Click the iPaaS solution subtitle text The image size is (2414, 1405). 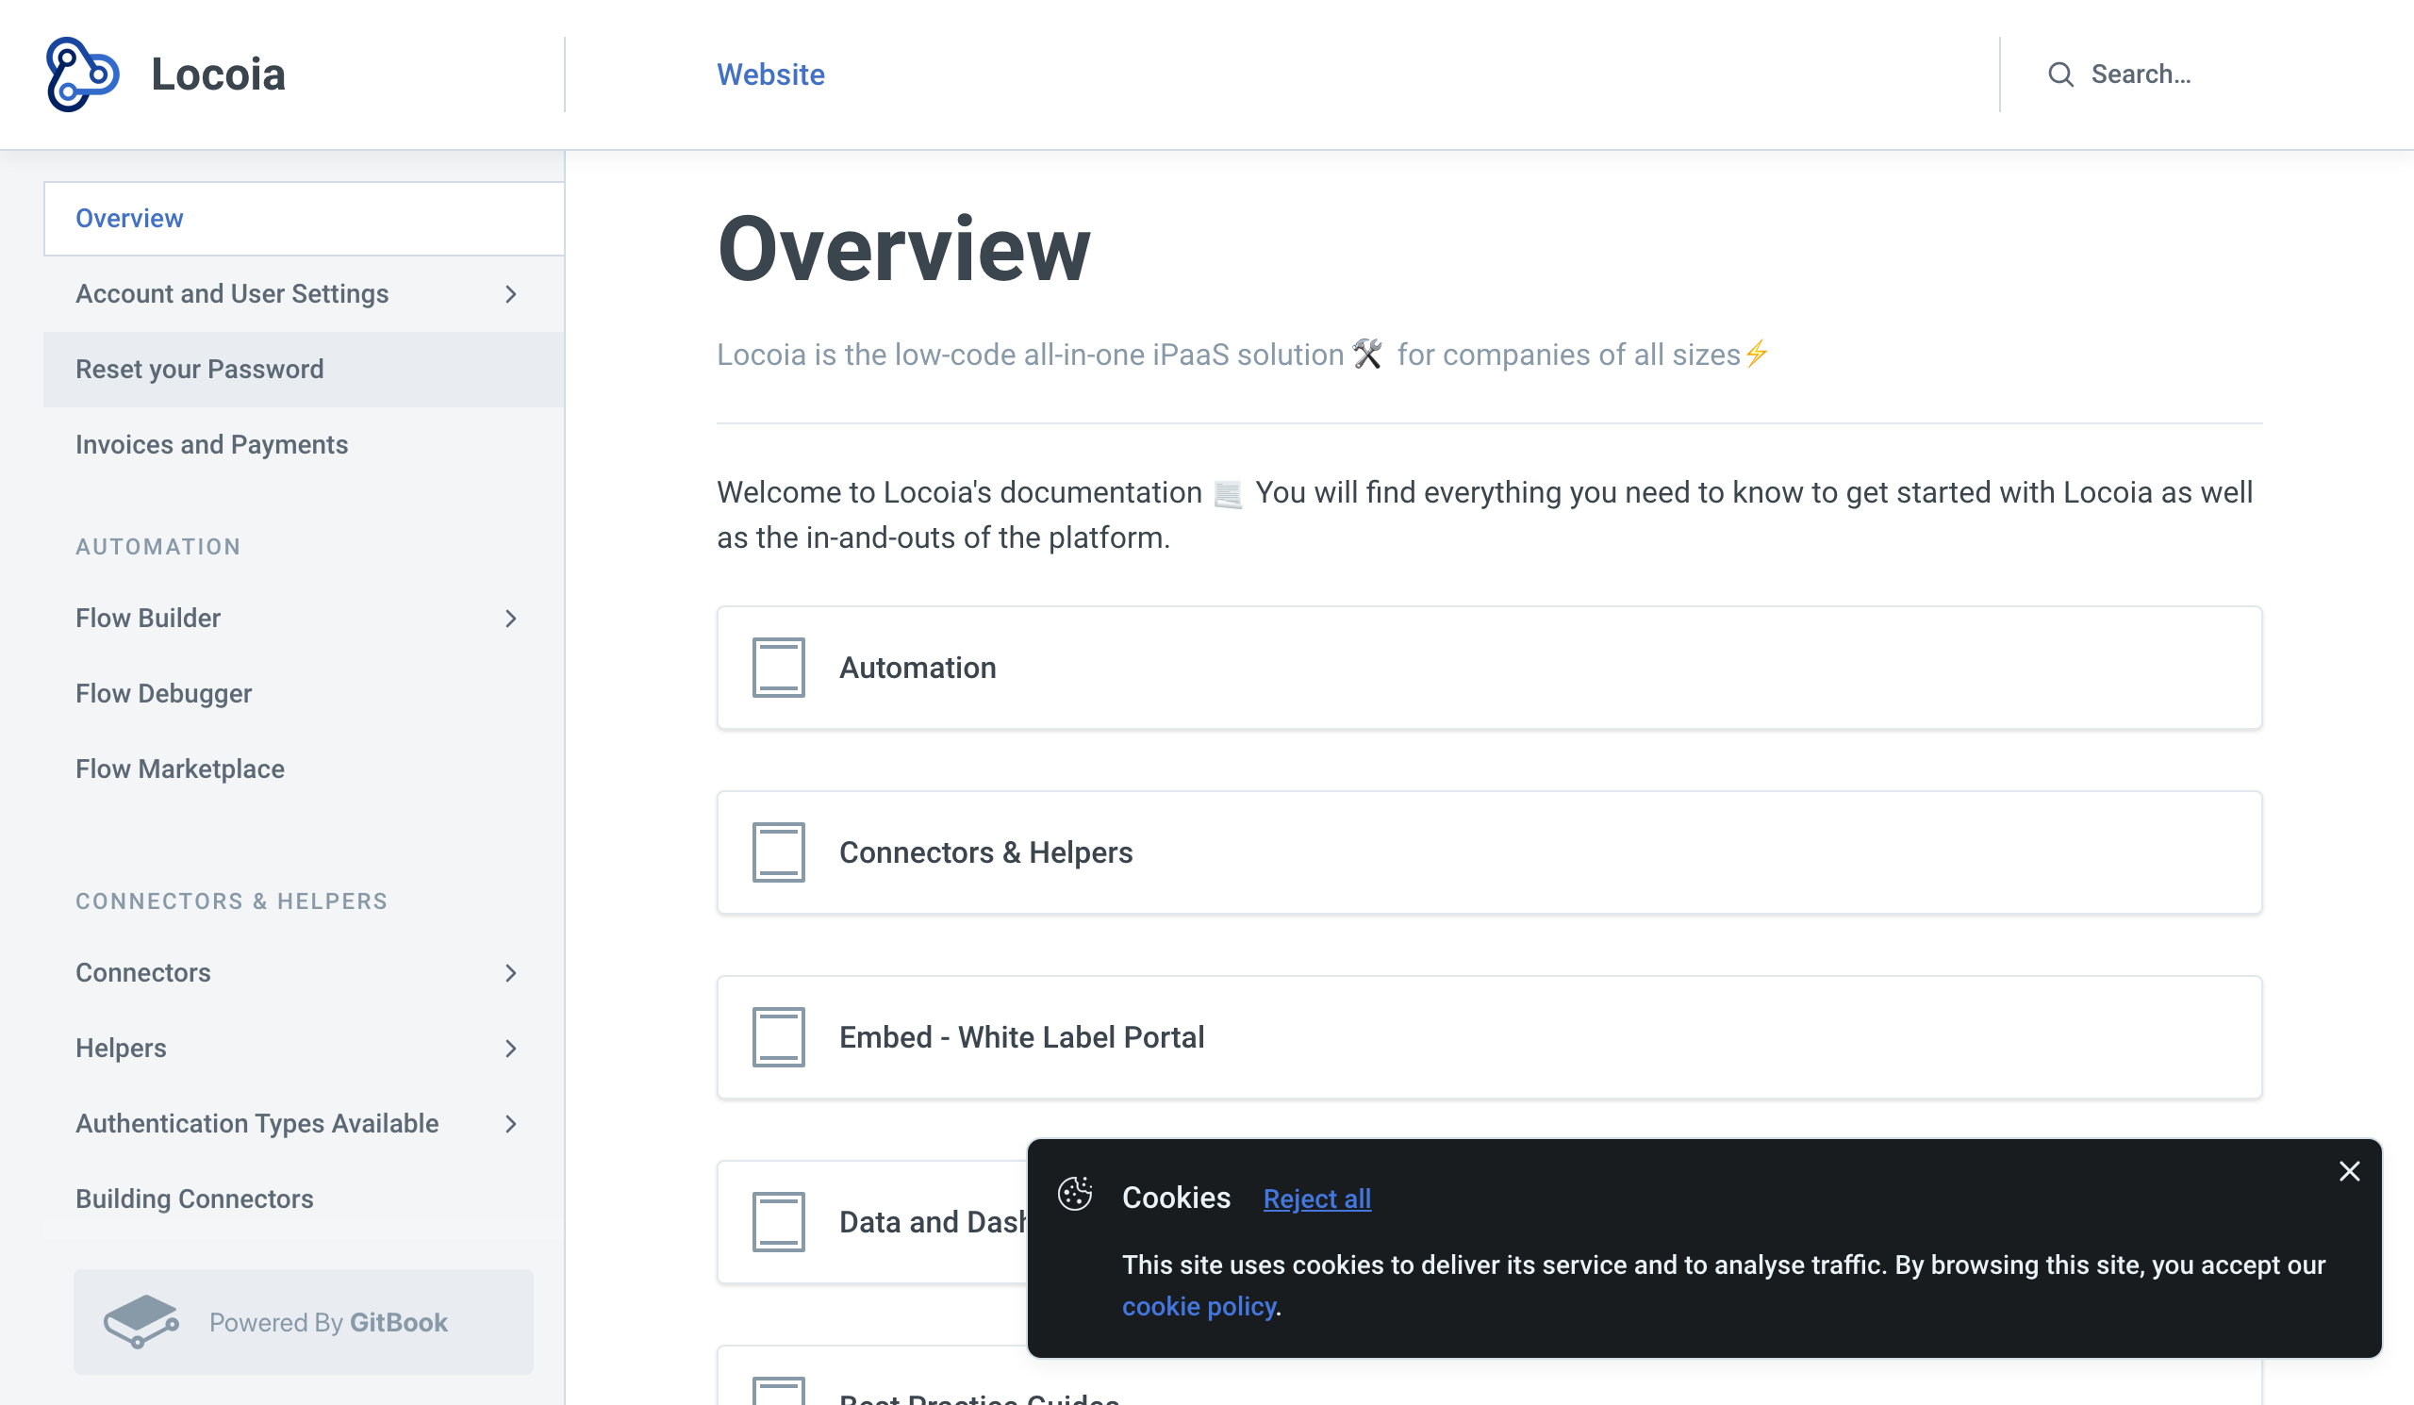1242,355
